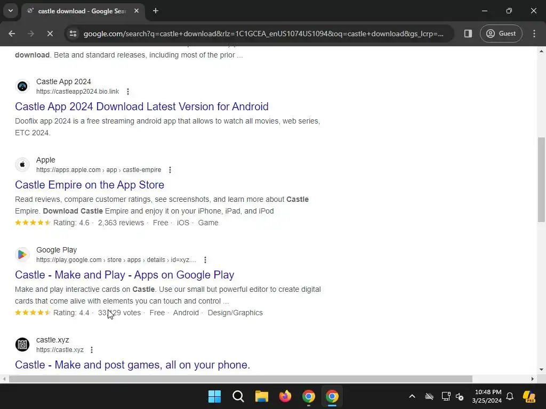The image size is (546, 409).
Task: Click the 'Design/Graphics' category text
Action: coord(235,313)
